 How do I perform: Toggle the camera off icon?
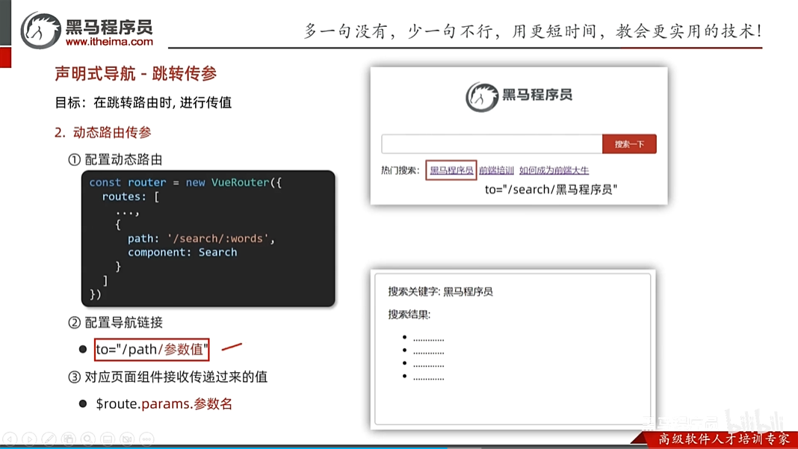click(x=126, y=439)
